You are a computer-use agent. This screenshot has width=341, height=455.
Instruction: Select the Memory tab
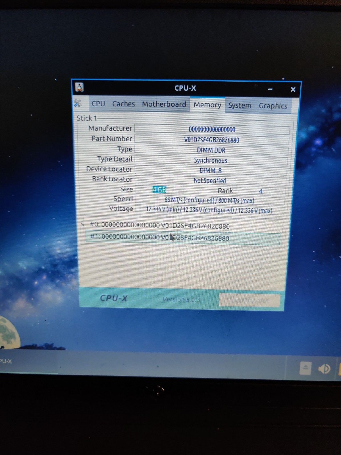pyautogui.click(x=207, y=105)
